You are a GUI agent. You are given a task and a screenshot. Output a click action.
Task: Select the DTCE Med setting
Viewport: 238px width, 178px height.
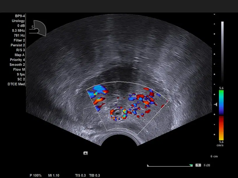pyautogui.click(x=16, y=84)
